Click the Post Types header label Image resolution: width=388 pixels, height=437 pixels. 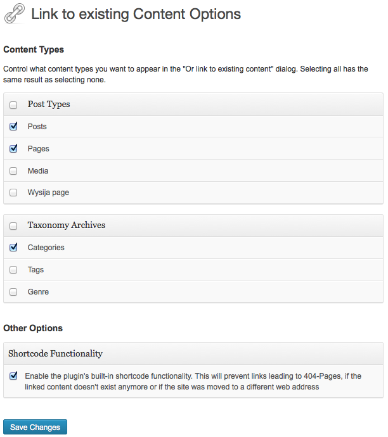(x=49, y=104)
